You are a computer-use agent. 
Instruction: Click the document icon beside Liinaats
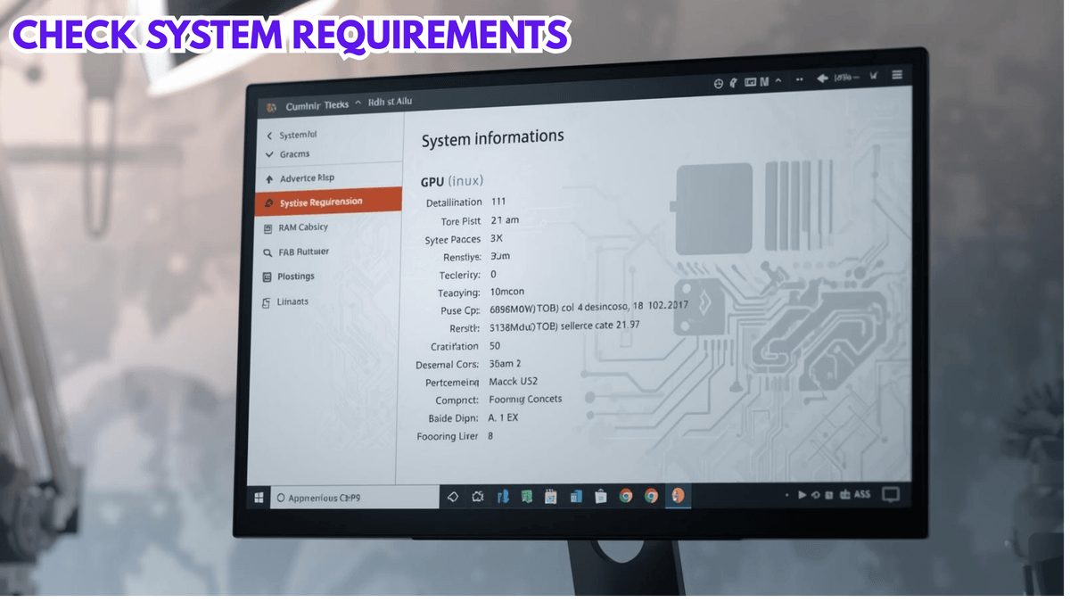click(x=267, y=303)
